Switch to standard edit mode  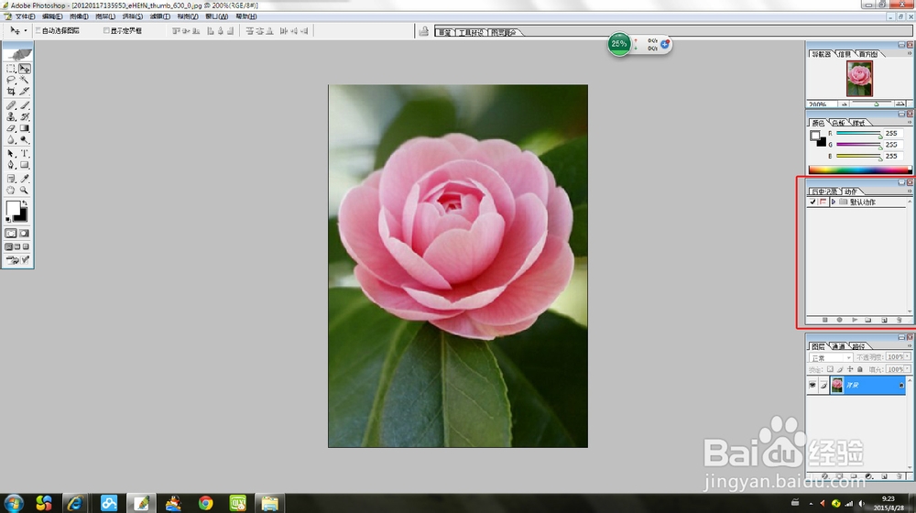(x=10, y=233)
